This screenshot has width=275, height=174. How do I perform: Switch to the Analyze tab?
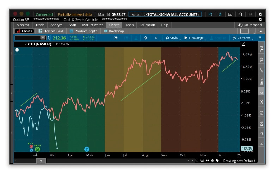(56, 25)
